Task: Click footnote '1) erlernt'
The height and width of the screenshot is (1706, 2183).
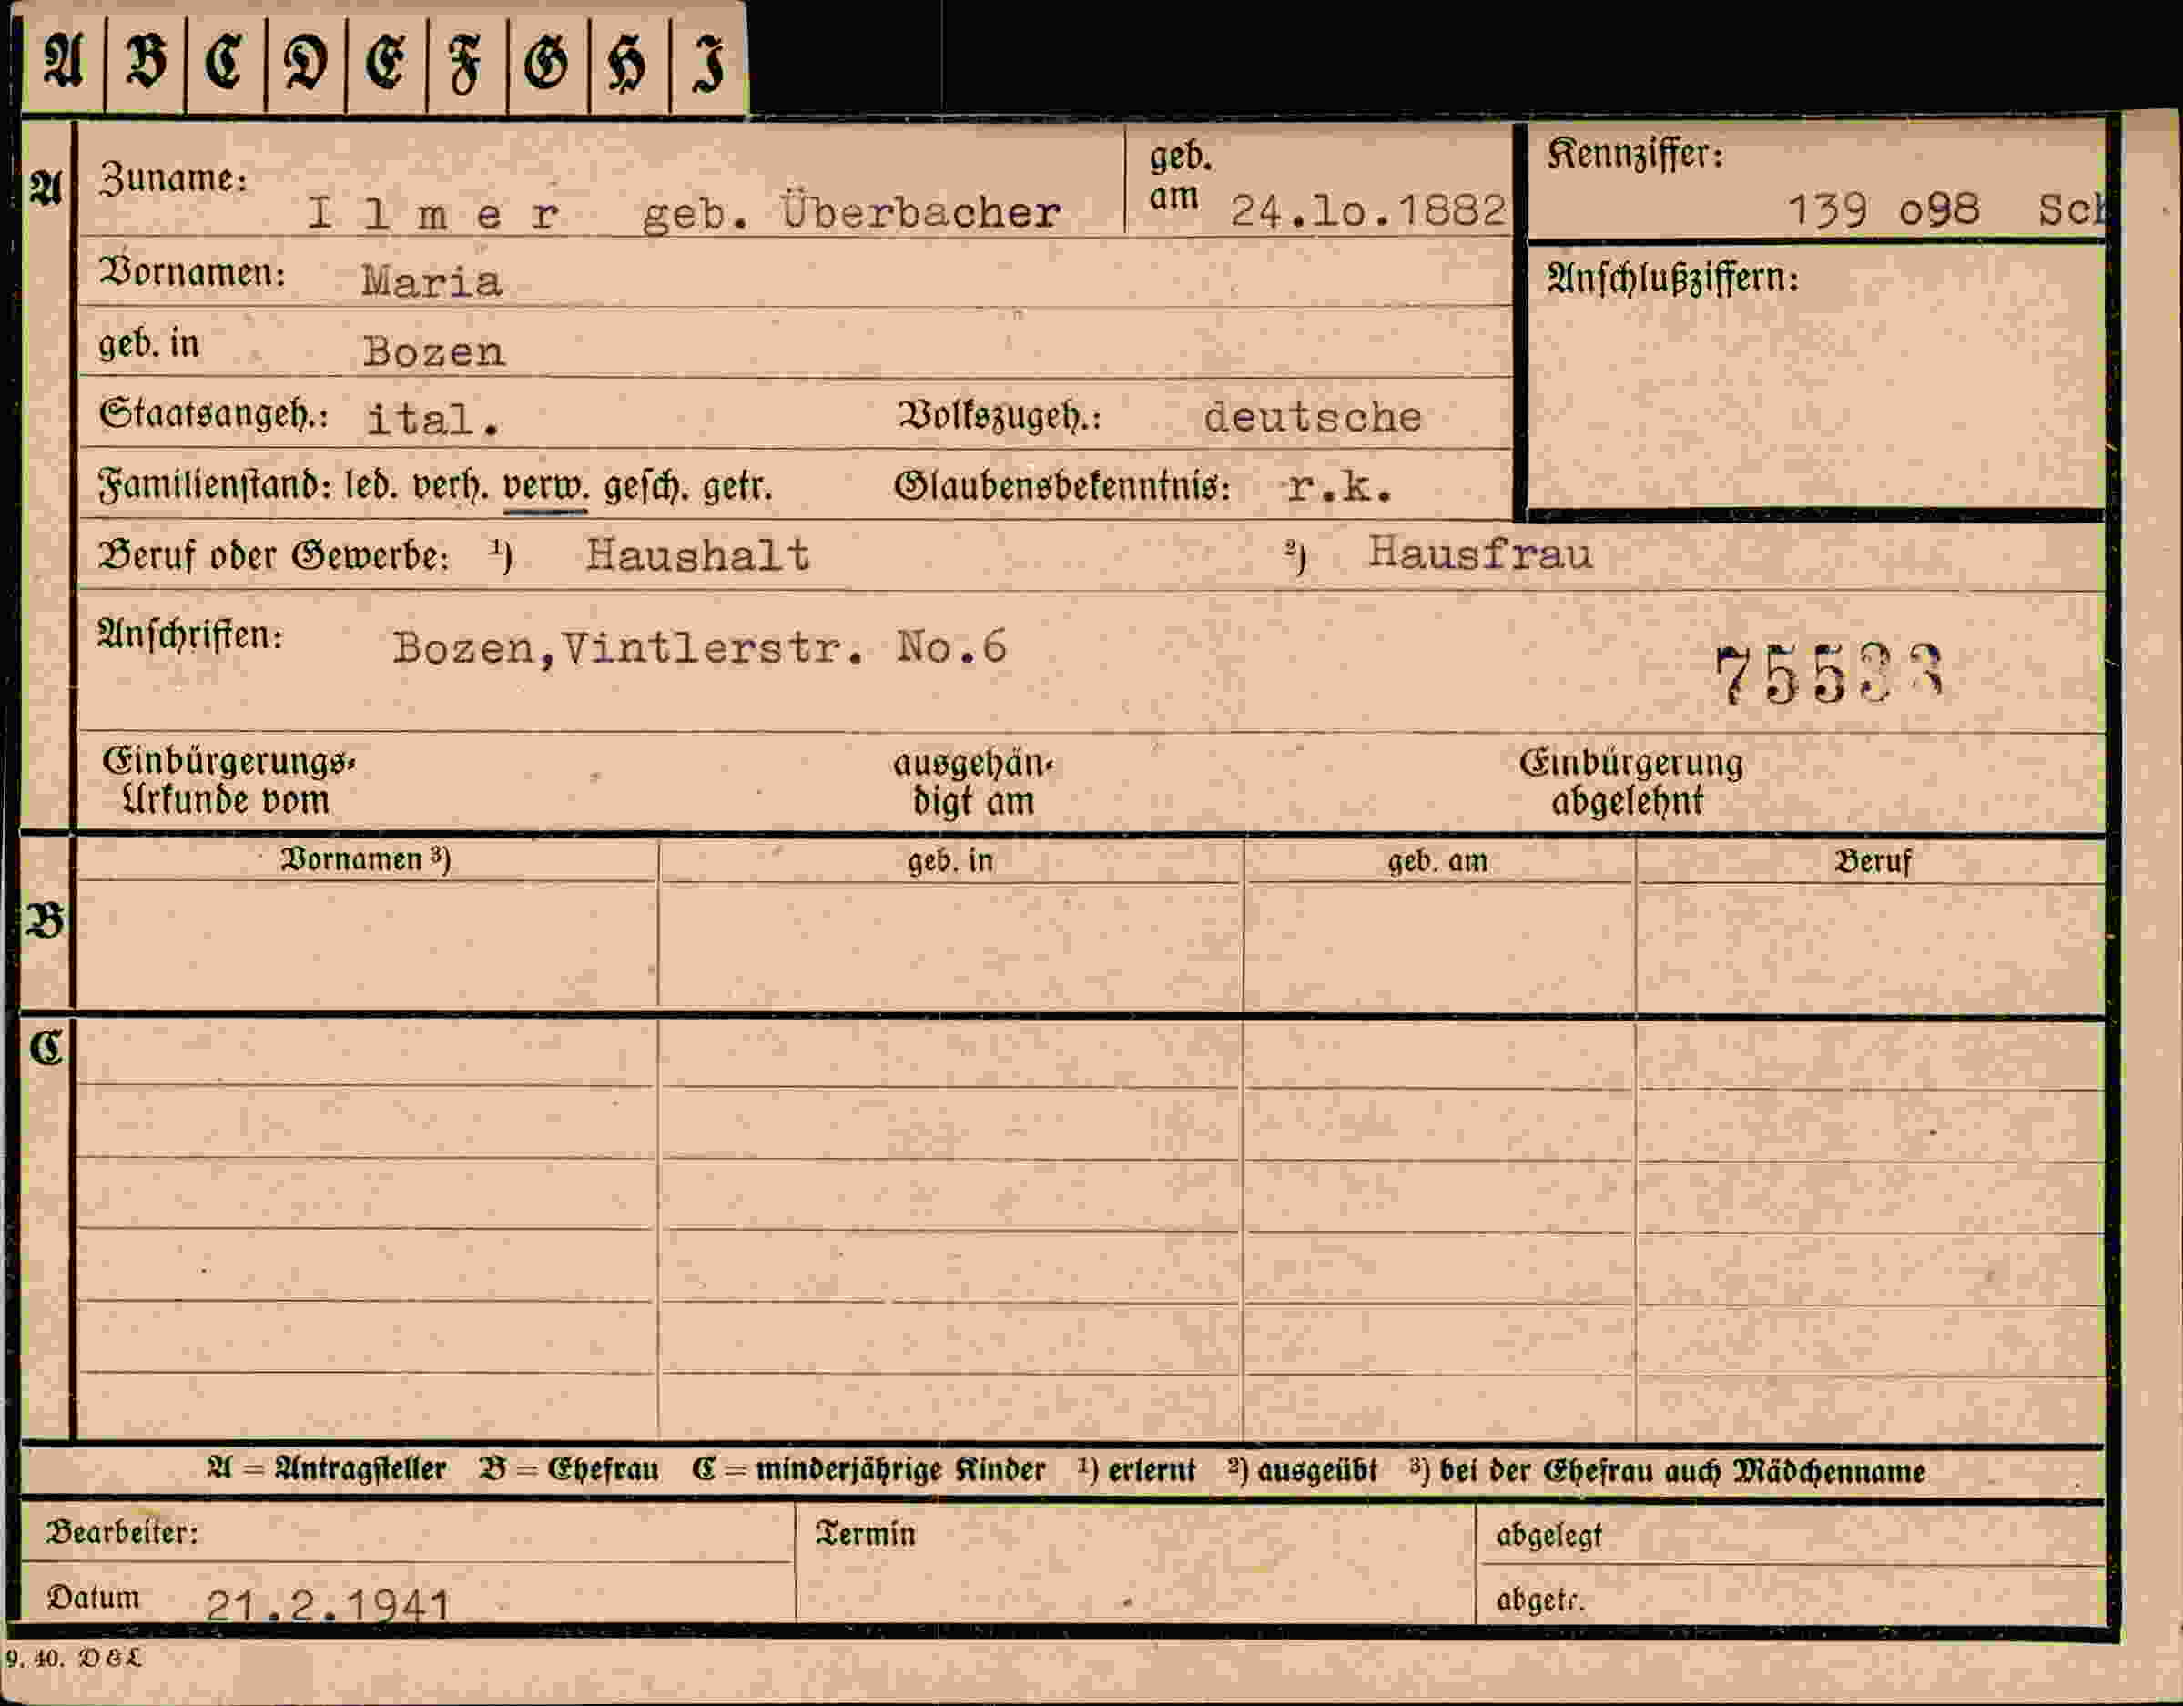Action: [1136, 1470]
